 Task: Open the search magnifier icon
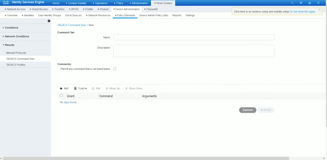(x=292, y=3)
